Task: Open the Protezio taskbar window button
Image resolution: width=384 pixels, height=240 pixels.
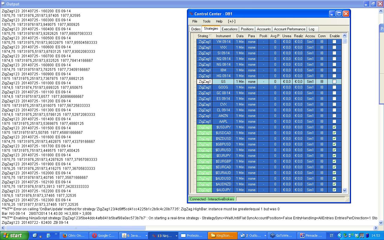Action: click(x=193, y=235)
